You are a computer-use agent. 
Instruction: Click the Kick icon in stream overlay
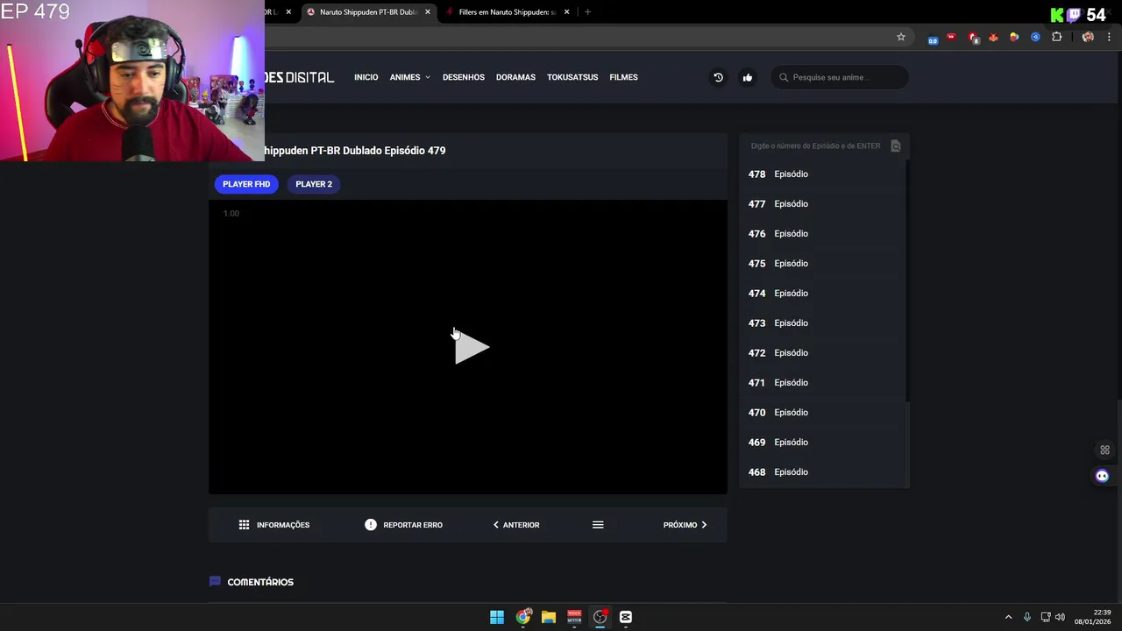[1057, 15]
